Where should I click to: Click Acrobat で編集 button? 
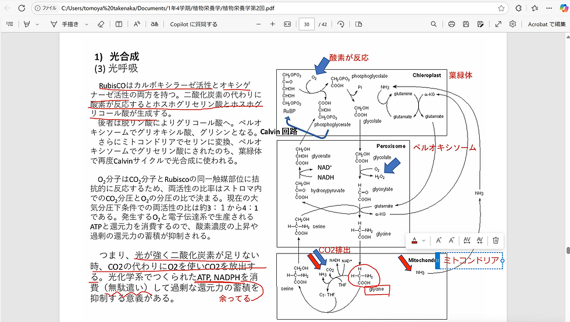tap(546, 24)
